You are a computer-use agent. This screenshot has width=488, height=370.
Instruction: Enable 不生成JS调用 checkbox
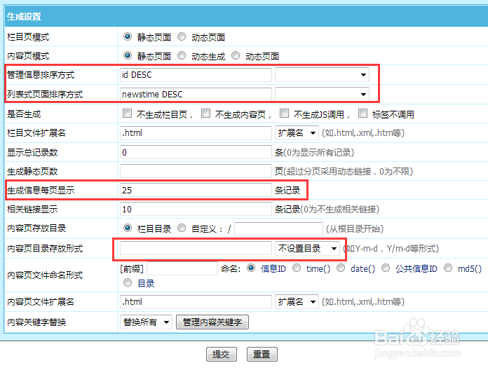tap(284, 114)
